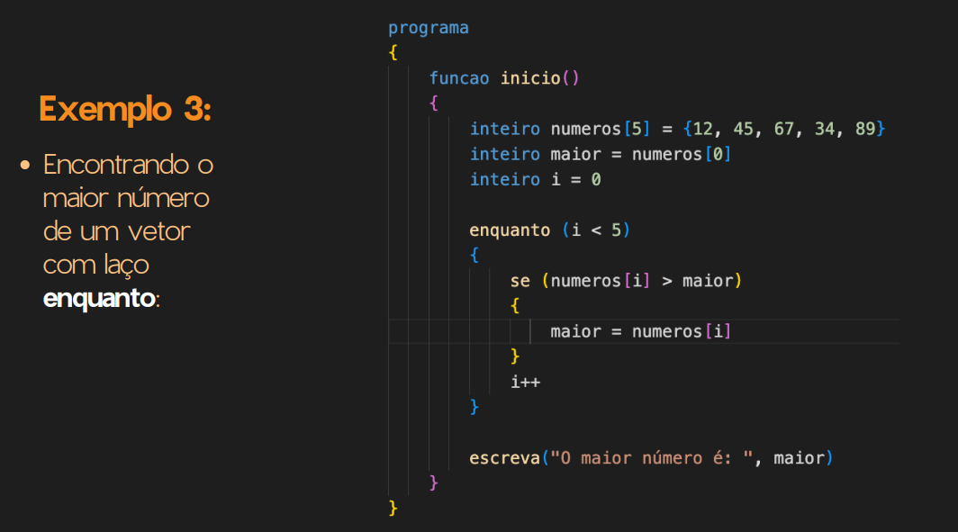
Task: Click the value 67 in the array
Action: coord(784,129)
